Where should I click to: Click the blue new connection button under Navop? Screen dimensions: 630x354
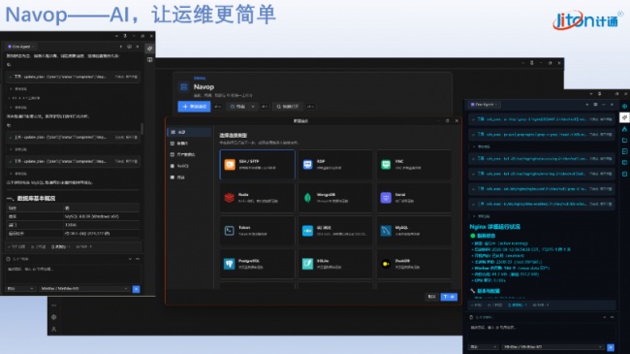pos(195,107)
